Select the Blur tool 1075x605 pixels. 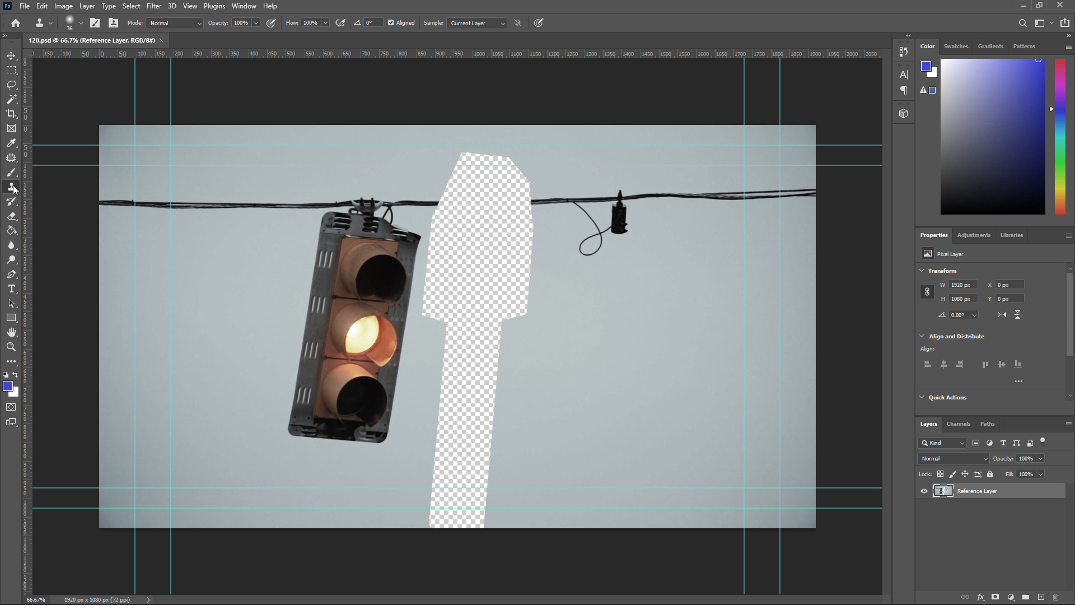tap(11, 245)
